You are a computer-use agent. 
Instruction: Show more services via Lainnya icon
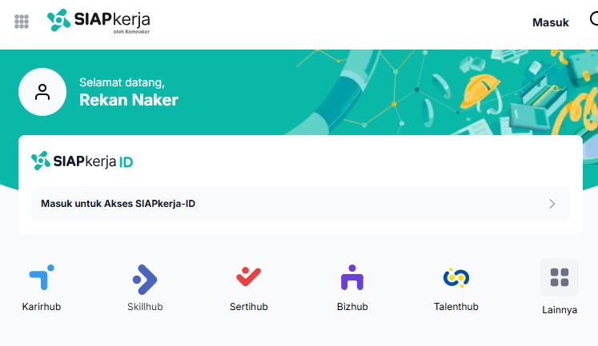[559, 277]
